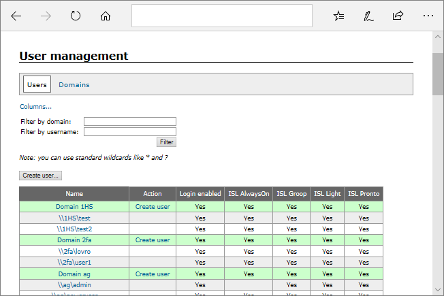Select the Users tab

pyautogui.click(x=37, y=85)
